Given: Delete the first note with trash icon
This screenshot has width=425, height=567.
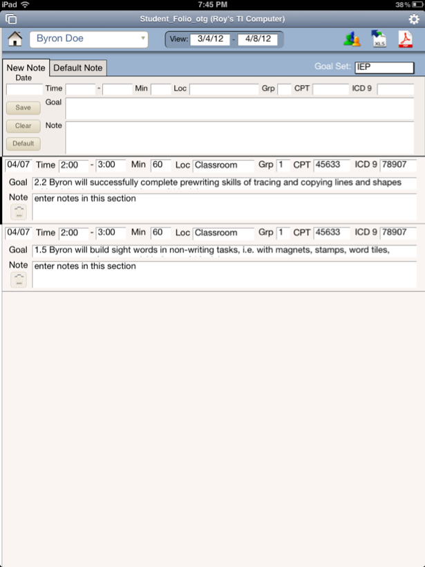Looking at the screenshot, I should click(19, 212).
